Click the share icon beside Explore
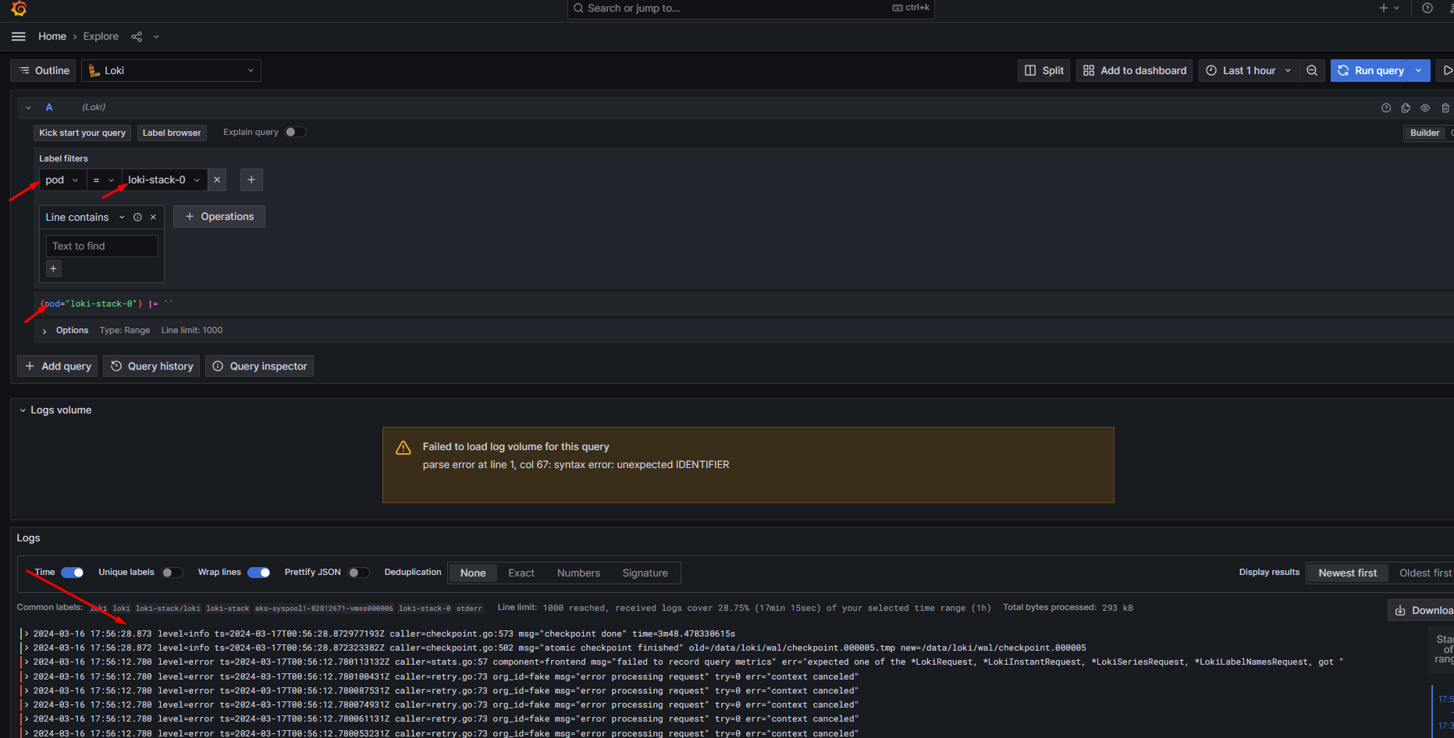 [x=137, y=37]
